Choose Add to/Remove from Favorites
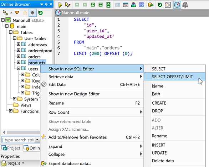The image size is (209, 167). point(92,137)
